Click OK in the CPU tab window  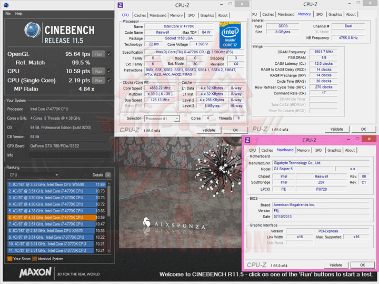[x=235, y=130]
